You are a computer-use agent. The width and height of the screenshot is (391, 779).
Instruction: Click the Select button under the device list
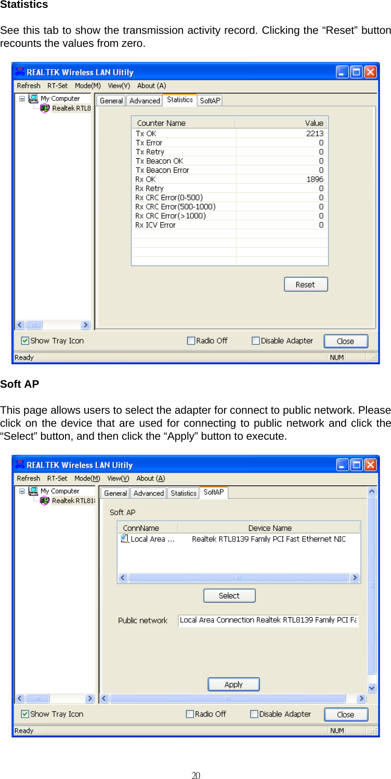pos(229,596)
